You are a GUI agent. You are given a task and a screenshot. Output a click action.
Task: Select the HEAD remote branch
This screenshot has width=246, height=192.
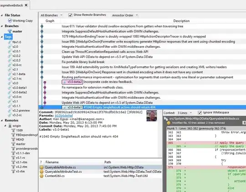click(20, 139)
